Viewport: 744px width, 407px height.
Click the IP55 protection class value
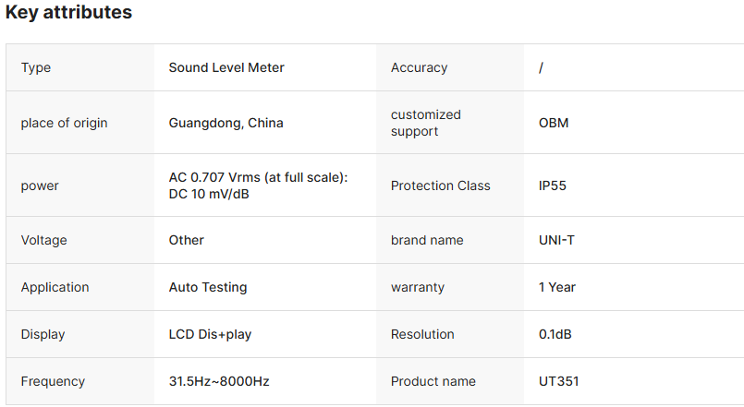[x=553, y=186]
